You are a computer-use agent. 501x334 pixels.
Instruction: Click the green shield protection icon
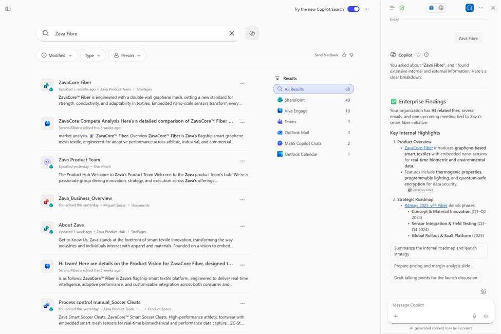click(x=402, y=8)
